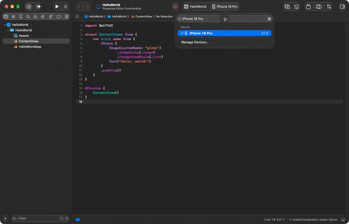Click the overlapping circles toolbar icon

click(319, 7)
